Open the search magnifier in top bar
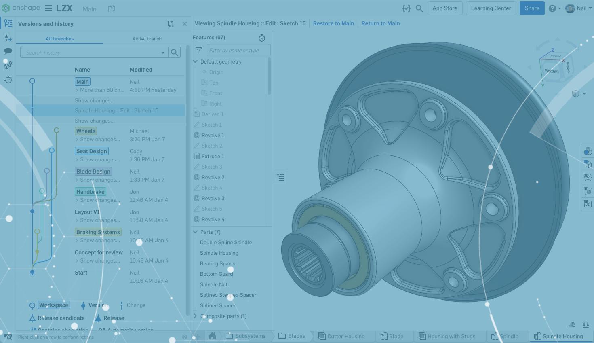 [419, 8]
